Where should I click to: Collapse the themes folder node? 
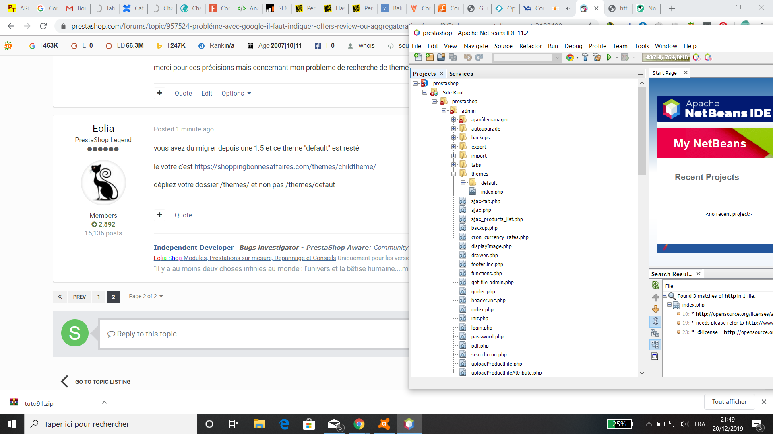click(x=454, y=174)
